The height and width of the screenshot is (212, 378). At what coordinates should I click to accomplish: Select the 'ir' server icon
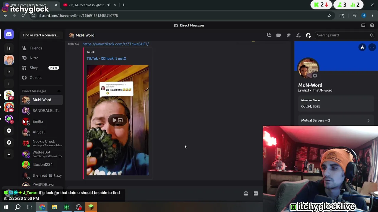point(9,72)
